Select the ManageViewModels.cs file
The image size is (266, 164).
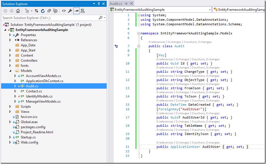click(43, 101)
